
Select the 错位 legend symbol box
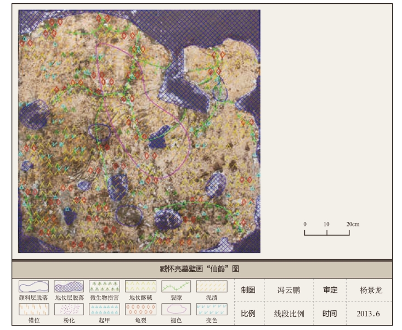point(33,309)
